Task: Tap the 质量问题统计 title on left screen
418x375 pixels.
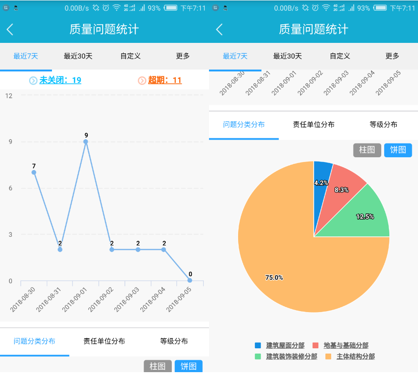Action: [x=104, y=29]
